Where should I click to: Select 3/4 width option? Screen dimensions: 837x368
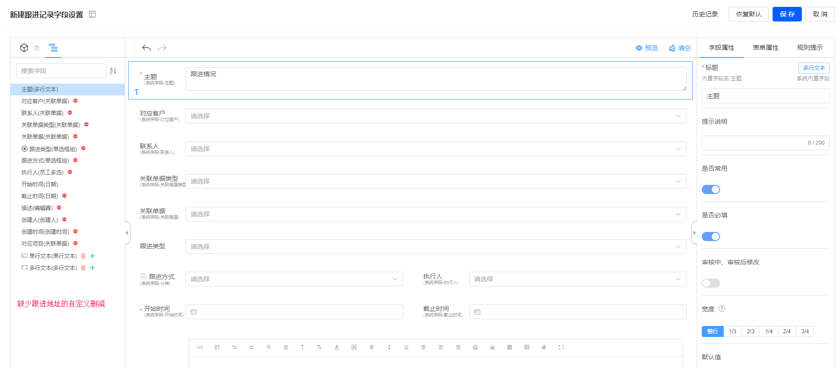805,331
